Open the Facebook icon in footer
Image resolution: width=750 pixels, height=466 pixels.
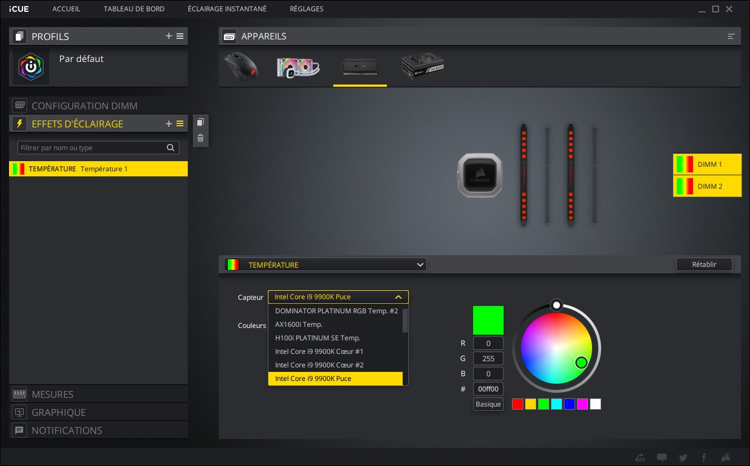click(704, 458)
